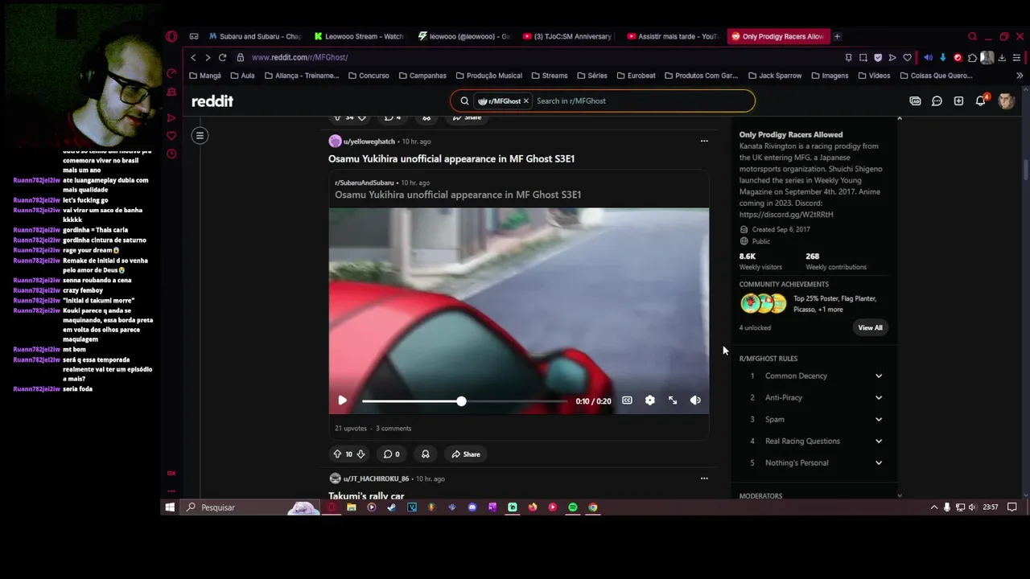The height and width of the screenshot is (579, 1030).
Task: Go back to previous page
Action: (193, 58)
